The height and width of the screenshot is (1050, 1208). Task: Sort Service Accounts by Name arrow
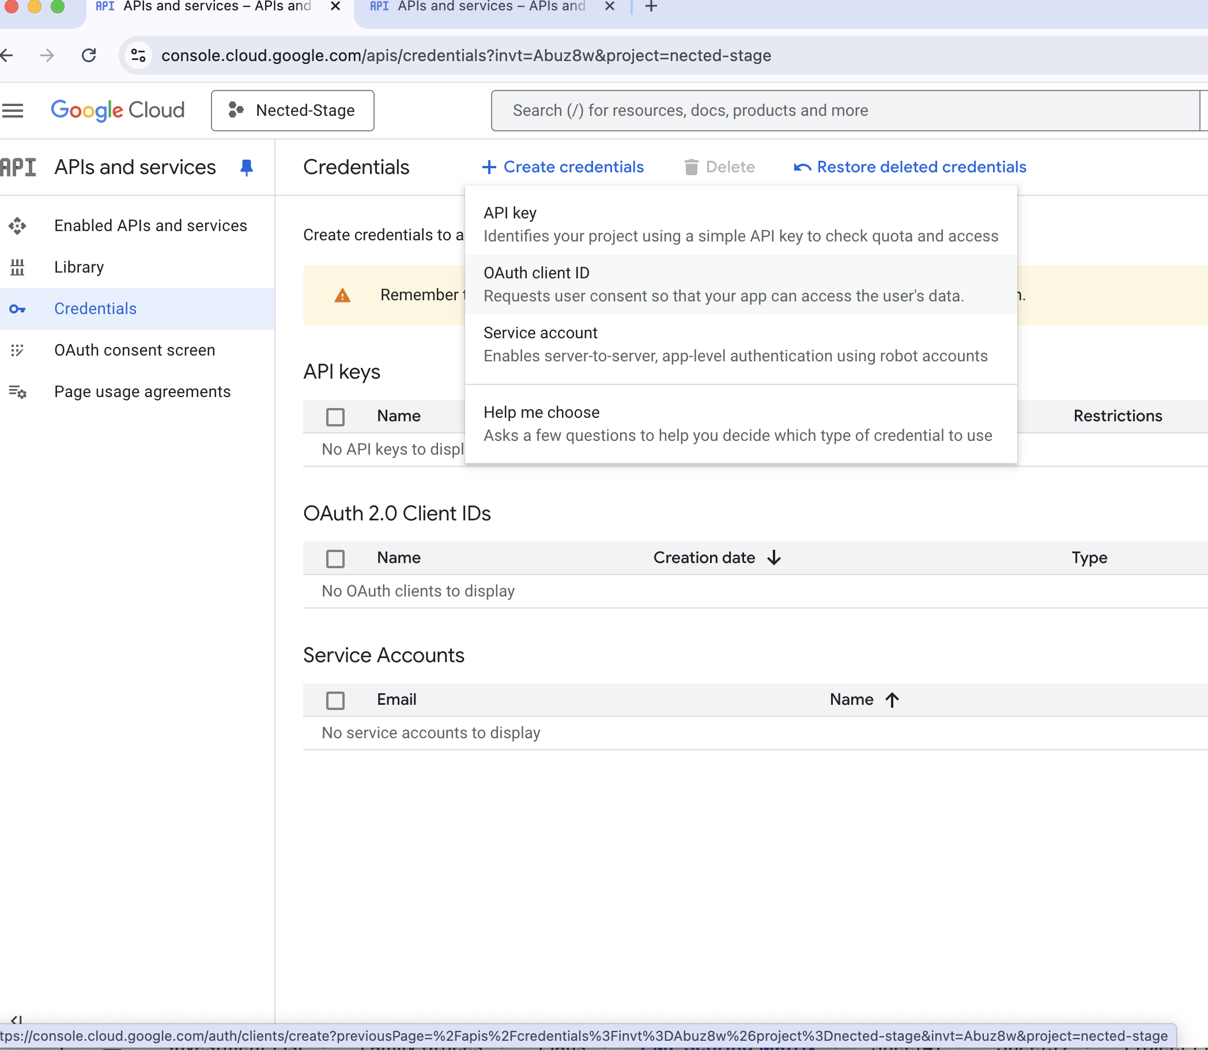[892, 700]
